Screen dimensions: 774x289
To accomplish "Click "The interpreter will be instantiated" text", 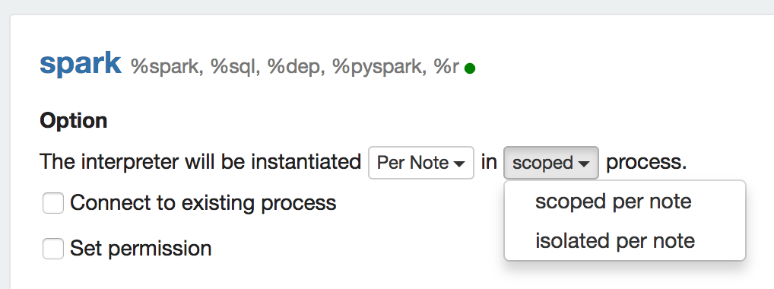I will 201,162.
